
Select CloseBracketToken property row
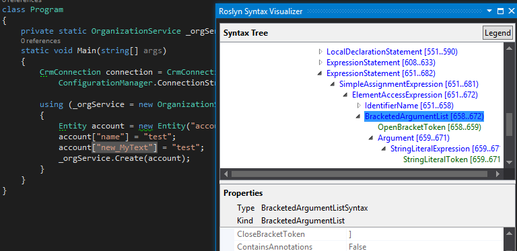(x=361, y=234)
